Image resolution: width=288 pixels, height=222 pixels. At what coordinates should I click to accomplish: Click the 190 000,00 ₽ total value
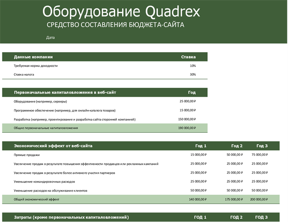[187, 128]
